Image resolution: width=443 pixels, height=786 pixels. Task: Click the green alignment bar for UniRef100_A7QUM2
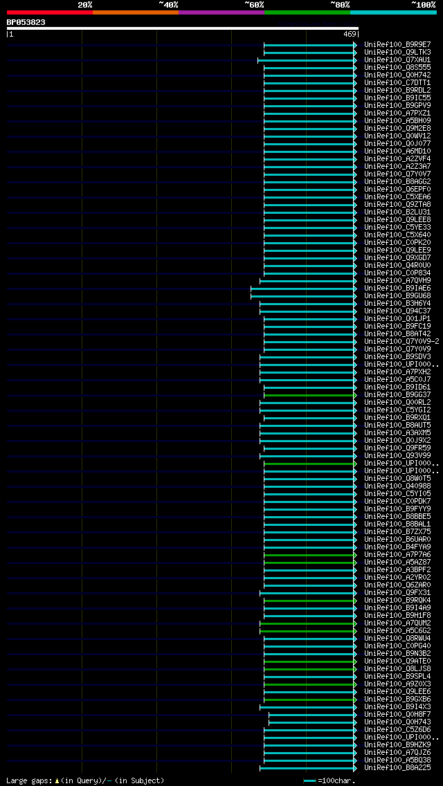[x=308, y=623]
